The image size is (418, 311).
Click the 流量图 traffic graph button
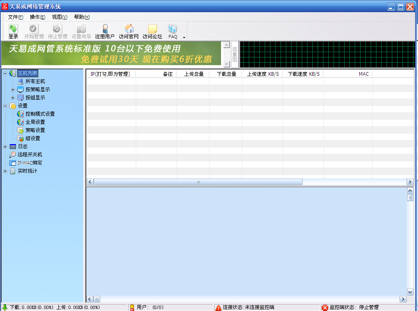(234, 54)
